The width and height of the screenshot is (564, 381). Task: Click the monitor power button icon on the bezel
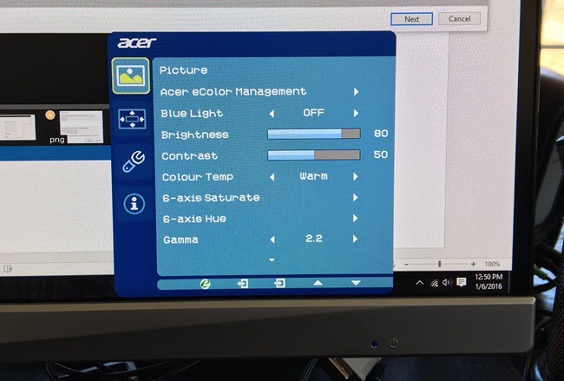click(x=393, y=343)
